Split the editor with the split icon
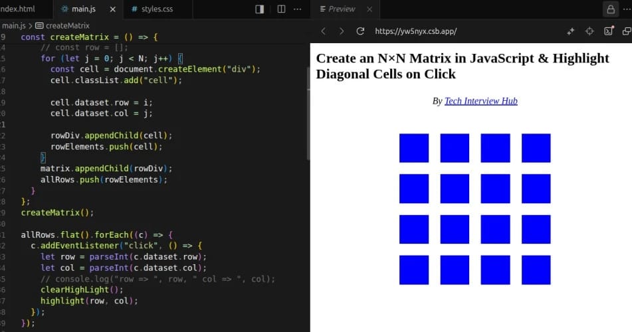This screenshot has height=332, width=632. 281,9
